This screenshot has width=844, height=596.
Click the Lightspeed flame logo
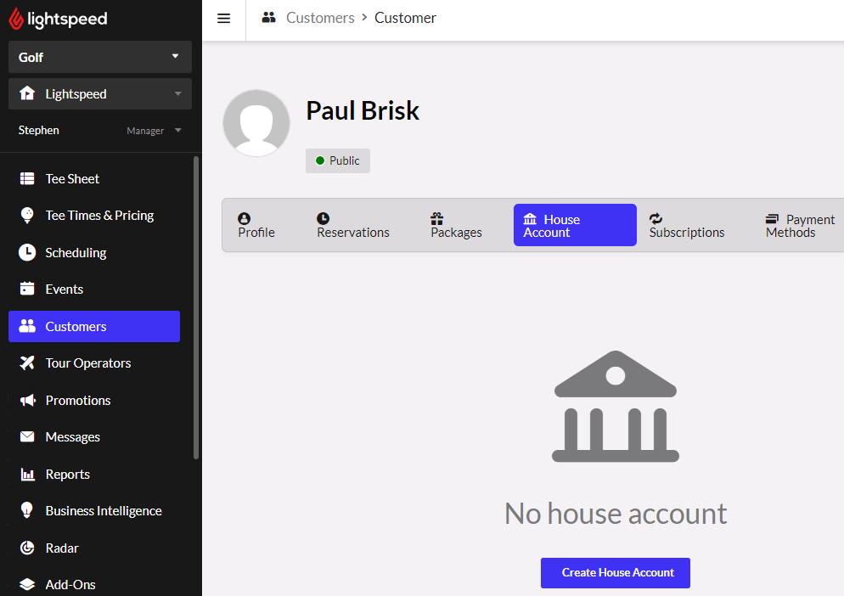[x=16, y=19]
